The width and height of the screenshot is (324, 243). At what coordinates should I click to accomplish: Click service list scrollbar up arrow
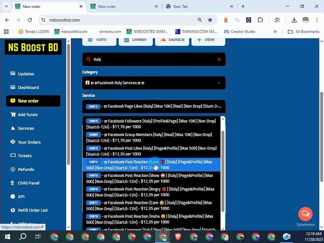pyautogui.click(x=223, y=119)
